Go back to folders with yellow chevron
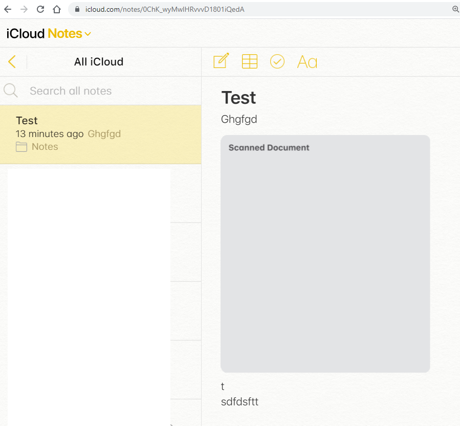Screen dimensions: 460x426 12,62
